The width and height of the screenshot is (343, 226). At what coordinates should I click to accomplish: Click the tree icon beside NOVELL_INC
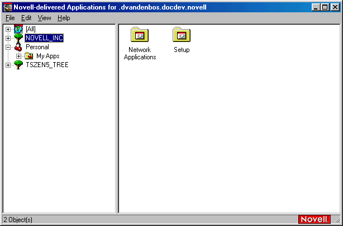pyautogui.click(x=18, y=38)
